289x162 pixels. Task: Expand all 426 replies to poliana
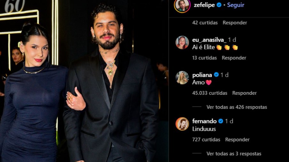237,107
